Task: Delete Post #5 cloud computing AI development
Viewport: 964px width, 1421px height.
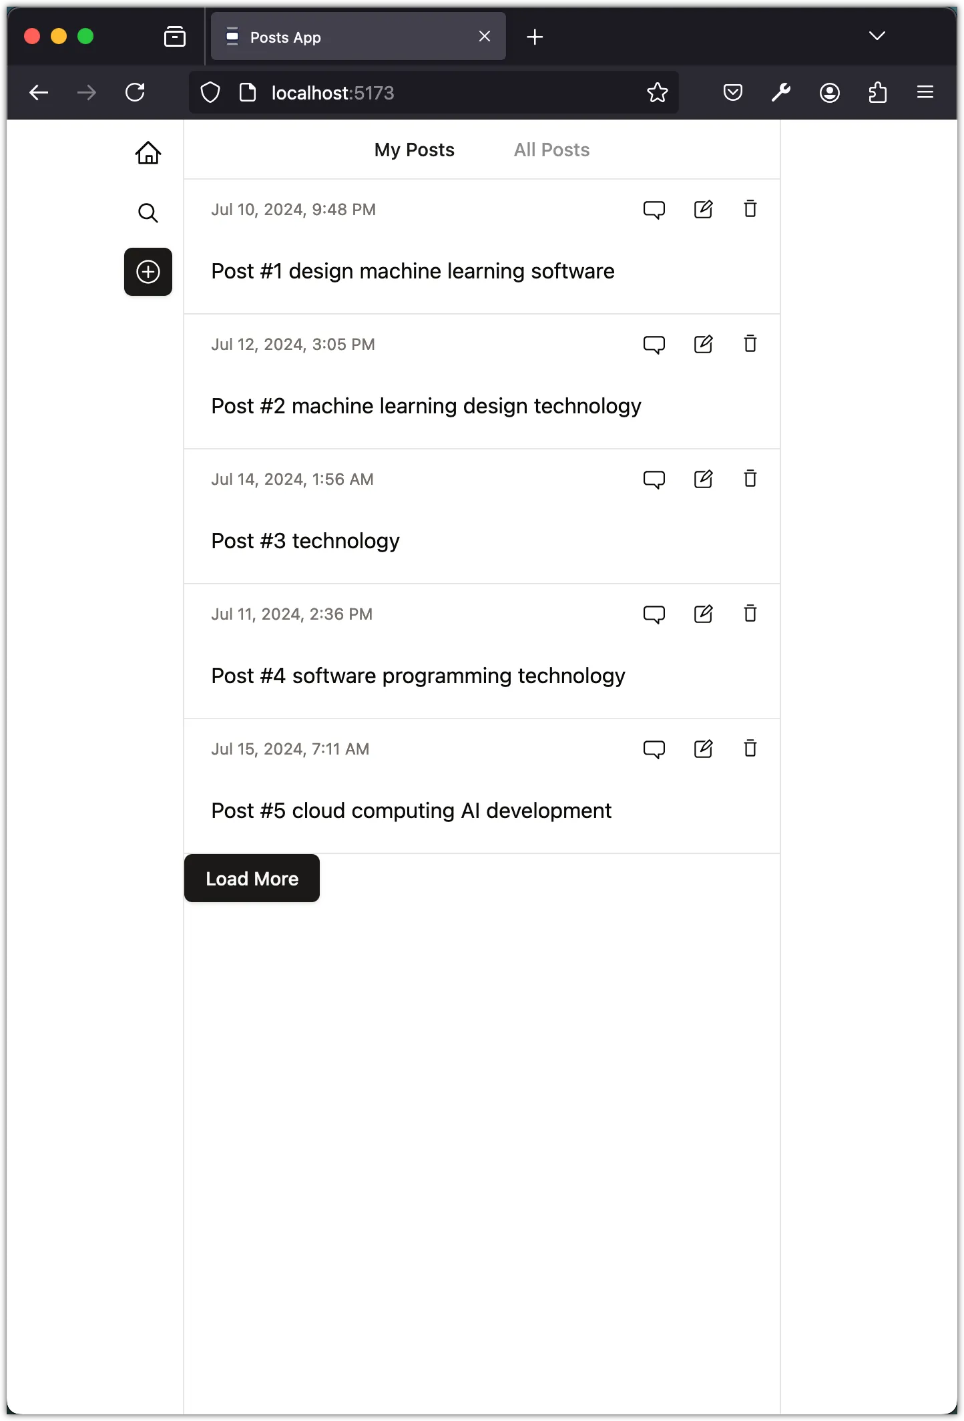Action: click(750, 749)
